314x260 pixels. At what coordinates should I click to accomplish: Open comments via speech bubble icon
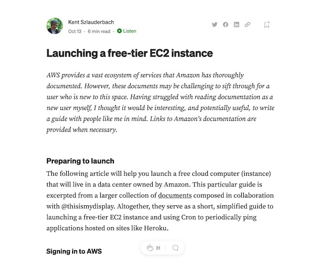[175, 248]
